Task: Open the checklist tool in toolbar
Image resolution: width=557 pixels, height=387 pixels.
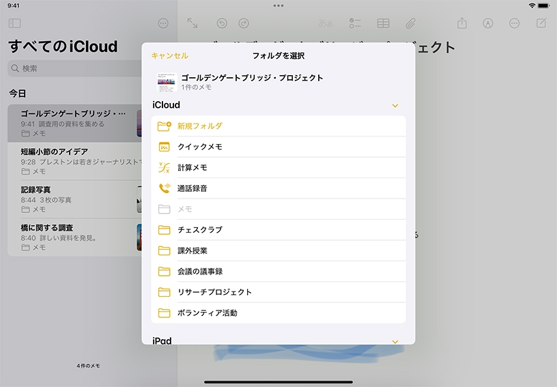Action: (354, 23)
